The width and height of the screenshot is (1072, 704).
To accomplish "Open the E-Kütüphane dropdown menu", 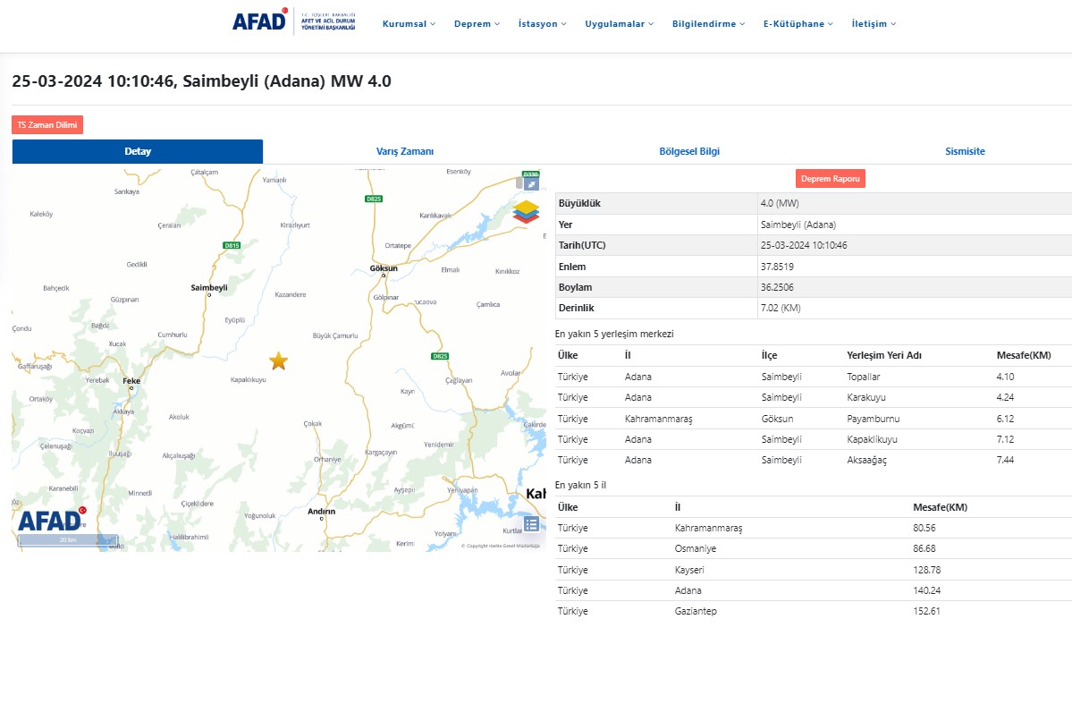I will pos(798,24).
